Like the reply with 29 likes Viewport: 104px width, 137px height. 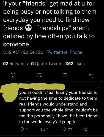point(67,129)
